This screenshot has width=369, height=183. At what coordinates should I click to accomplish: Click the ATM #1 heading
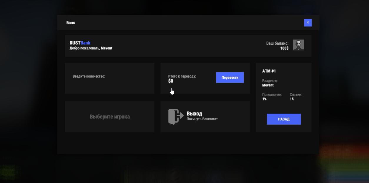(269, 71)
